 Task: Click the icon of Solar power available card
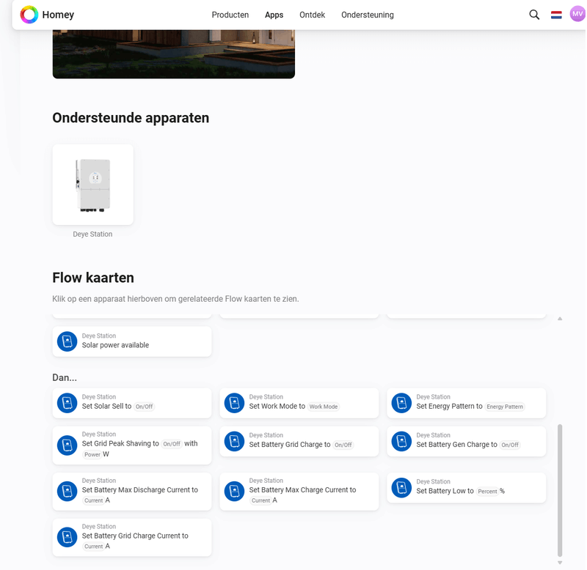[68, 341]
